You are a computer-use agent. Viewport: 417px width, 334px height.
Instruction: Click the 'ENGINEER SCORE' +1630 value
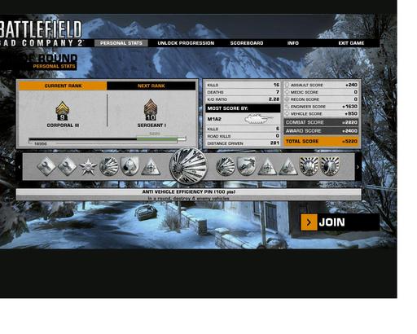click(349, 107)
